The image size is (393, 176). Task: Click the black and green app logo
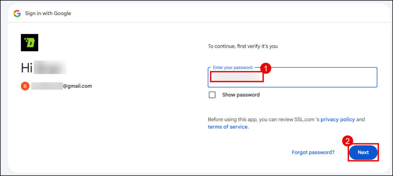(29, 42)
